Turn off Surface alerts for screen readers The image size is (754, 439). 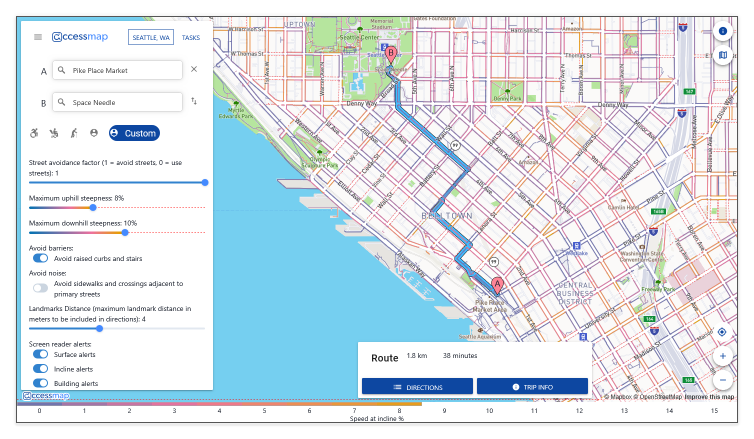click(x=40, y=354)
